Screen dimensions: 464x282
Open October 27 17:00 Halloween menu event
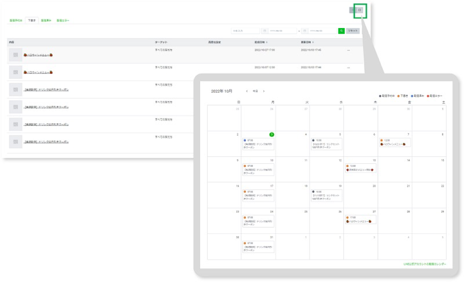360,219
